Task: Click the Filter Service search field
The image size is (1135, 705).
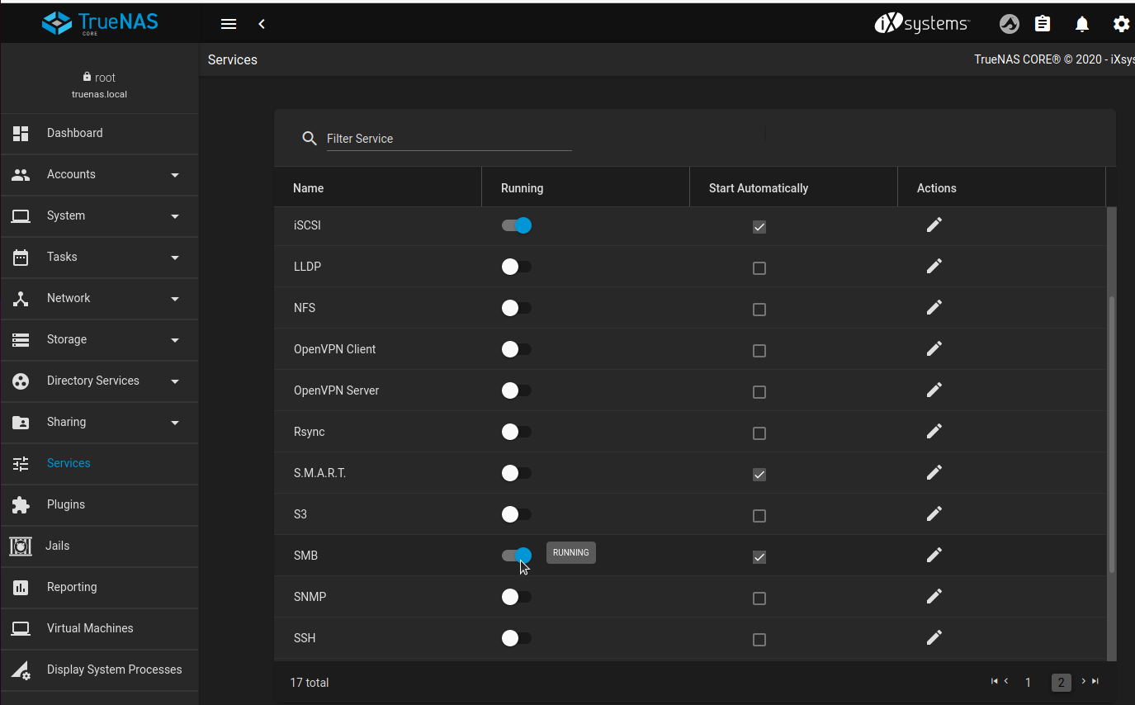Action: coord(448,139)
